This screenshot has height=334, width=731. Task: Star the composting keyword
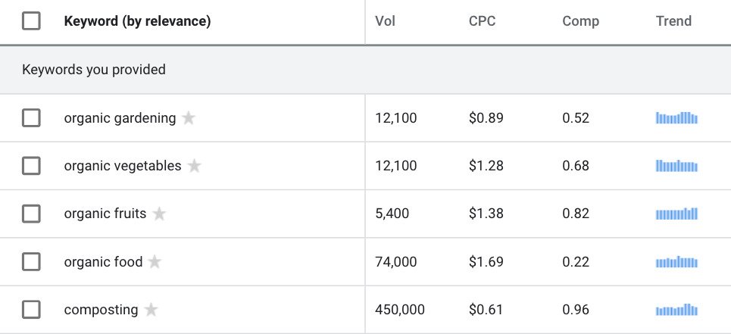[151, 309]
